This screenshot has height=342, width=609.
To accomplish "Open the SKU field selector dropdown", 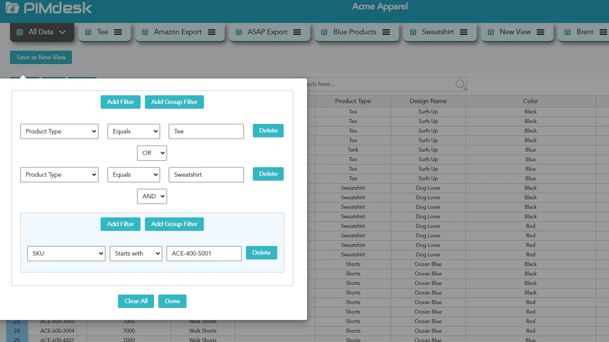I will 66,253.
